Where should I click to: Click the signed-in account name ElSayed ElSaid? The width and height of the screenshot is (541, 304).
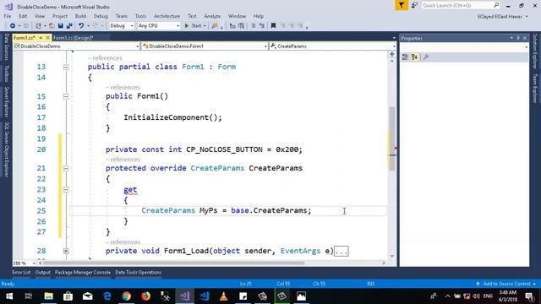(x=500, y=17)
